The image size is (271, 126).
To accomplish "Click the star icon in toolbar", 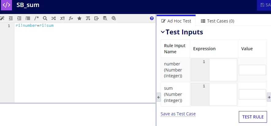I will click(79, 18).
